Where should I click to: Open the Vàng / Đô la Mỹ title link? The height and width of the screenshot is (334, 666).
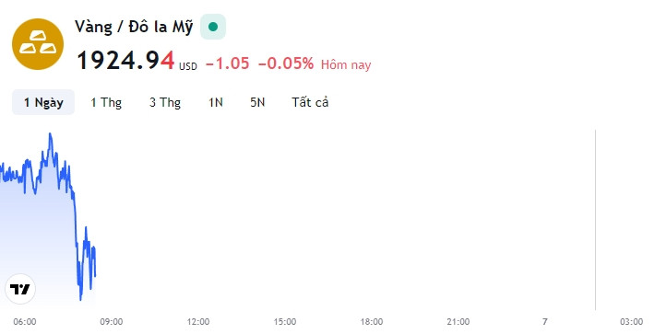[x=134, y=27]
